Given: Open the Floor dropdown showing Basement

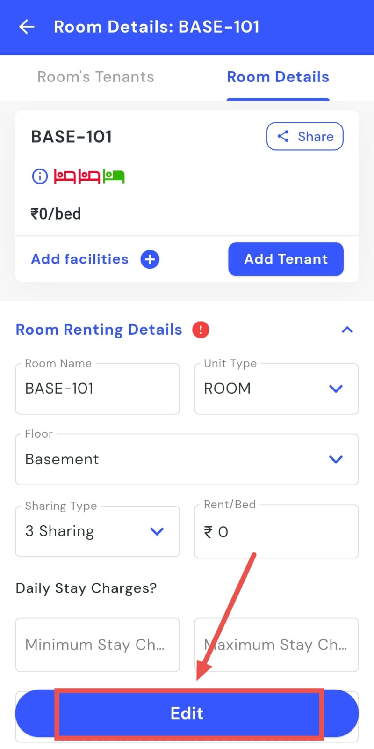Looking at the screenshot, I should coord(187,459).
